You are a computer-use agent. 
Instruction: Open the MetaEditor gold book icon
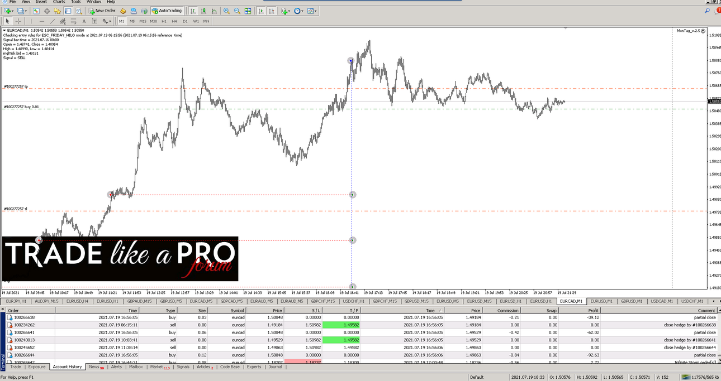click(x=123, y=11)
